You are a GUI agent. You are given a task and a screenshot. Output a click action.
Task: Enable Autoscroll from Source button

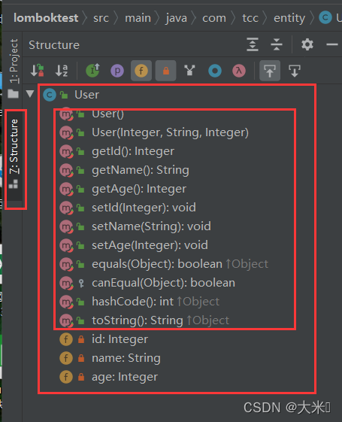click(295, 71)
